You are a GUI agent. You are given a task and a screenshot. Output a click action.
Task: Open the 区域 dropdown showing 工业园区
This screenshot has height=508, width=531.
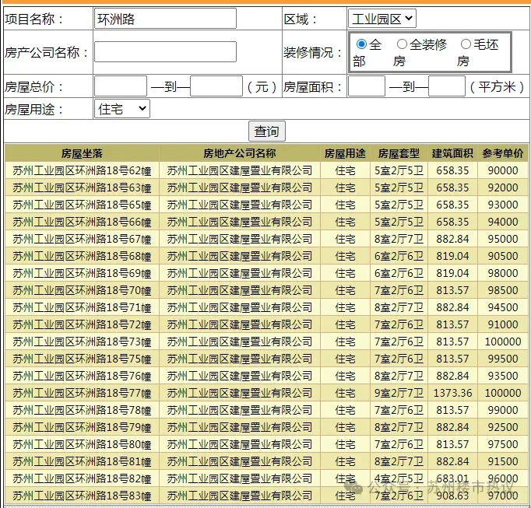tap(382, 19)
